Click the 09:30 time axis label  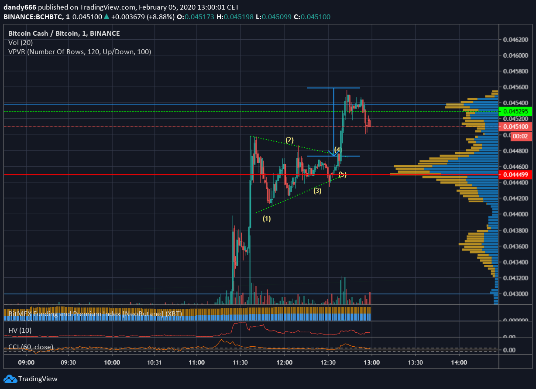pos(69,362)
